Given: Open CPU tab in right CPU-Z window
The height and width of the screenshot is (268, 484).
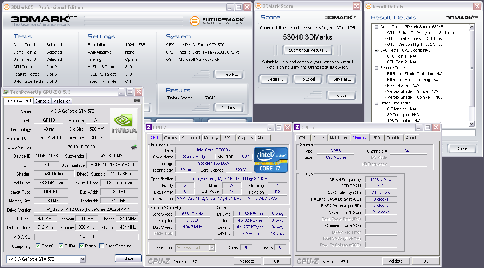Looking at the screenshot, I should tap(303, 138).
